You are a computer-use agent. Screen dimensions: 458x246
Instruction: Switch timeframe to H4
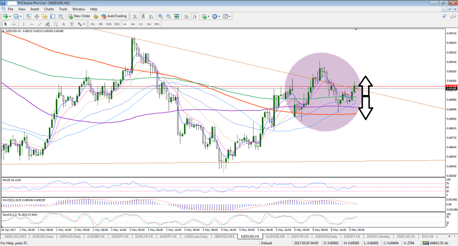tap(132, 24)
